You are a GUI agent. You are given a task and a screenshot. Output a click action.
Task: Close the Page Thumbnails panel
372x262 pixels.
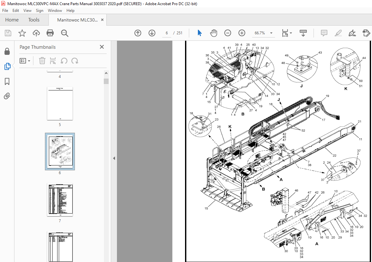pyautogui.click(x=102, y=47)
